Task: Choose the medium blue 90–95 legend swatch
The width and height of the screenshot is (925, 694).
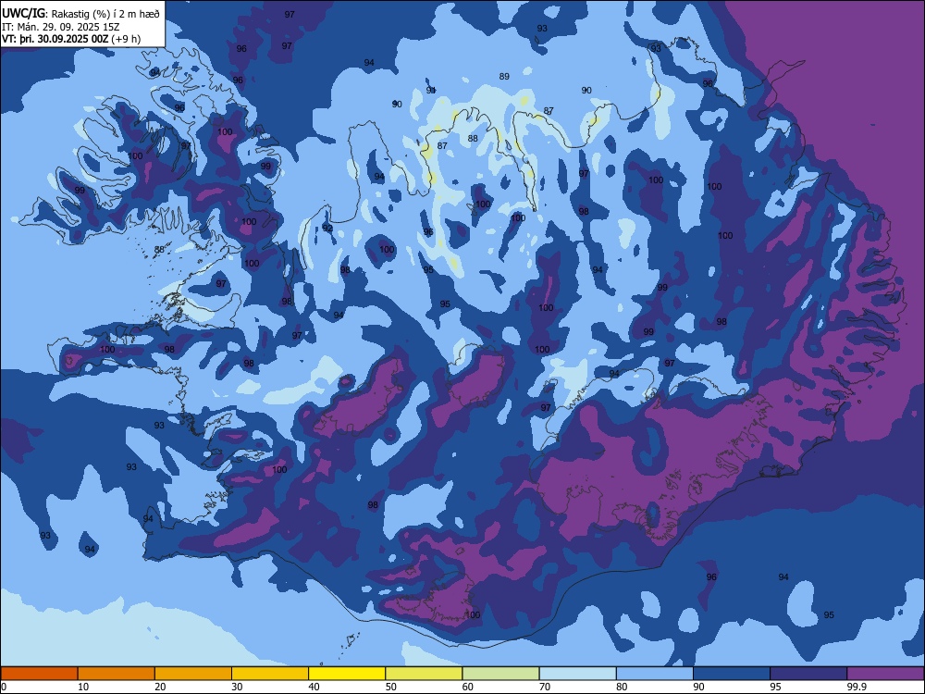Action: pos(732,674)
